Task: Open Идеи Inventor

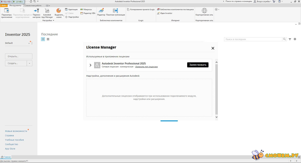Action: pos(165,13)
